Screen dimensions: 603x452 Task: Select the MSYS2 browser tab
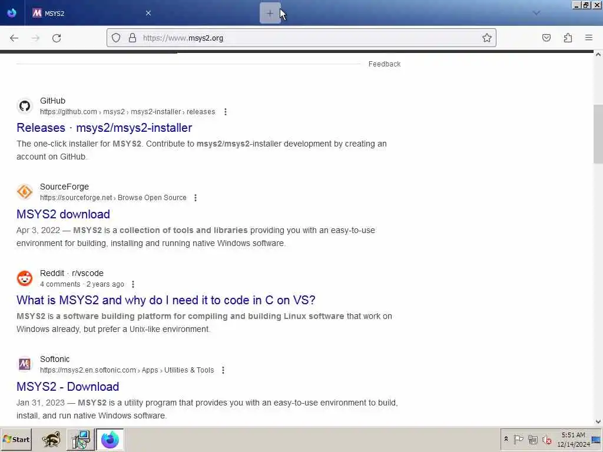pos(92,13)
